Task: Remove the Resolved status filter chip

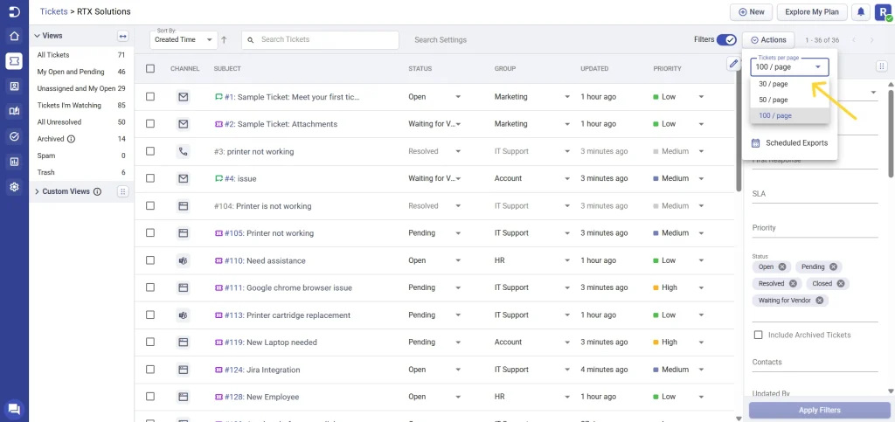Action: click(x=793, y=283)
